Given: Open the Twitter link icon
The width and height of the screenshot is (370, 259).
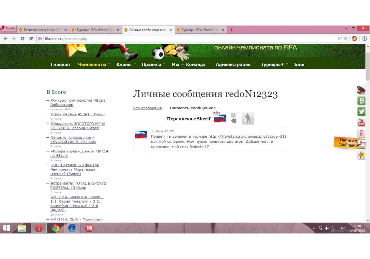Looking at the screenshot, I should point(361,112).
